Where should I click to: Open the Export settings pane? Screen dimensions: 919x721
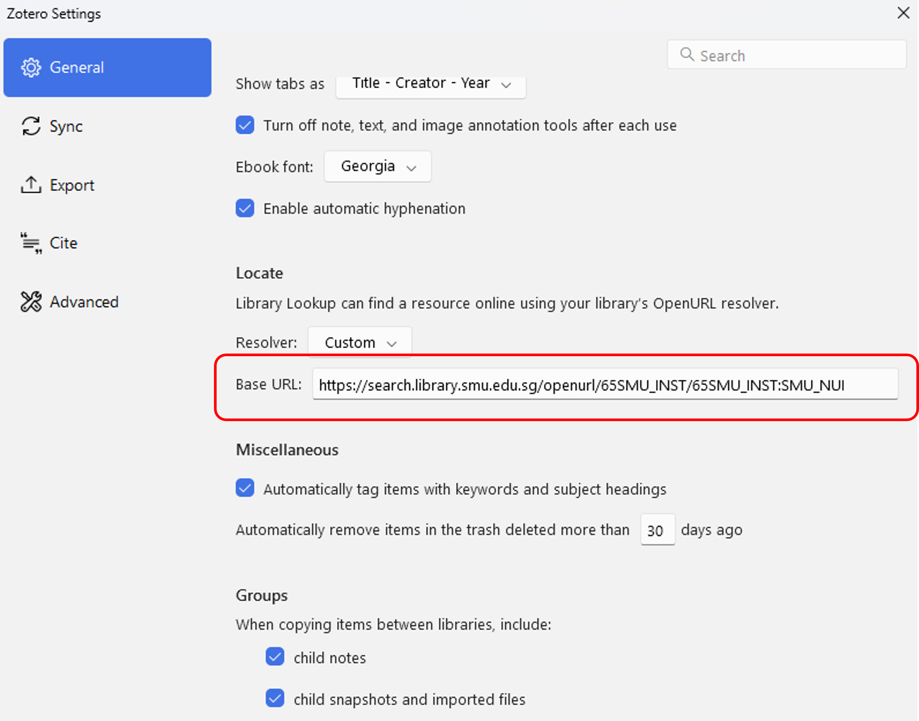click(107, 185)
